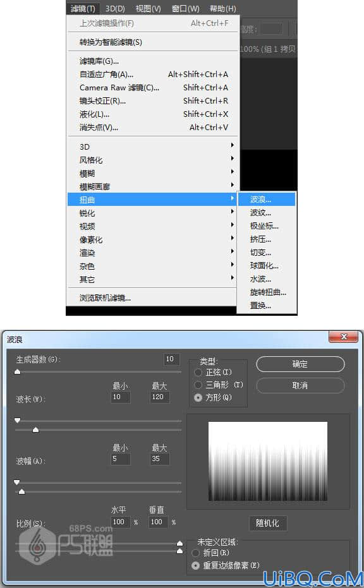
Task: Select 切变... distort filter
Action: click(x=267, y=253)
